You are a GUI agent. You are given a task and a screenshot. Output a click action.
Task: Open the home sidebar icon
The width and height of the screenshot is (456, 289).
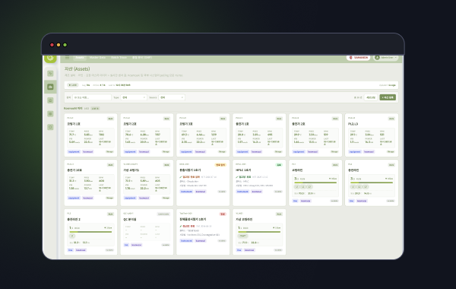[x=50, y=100]
